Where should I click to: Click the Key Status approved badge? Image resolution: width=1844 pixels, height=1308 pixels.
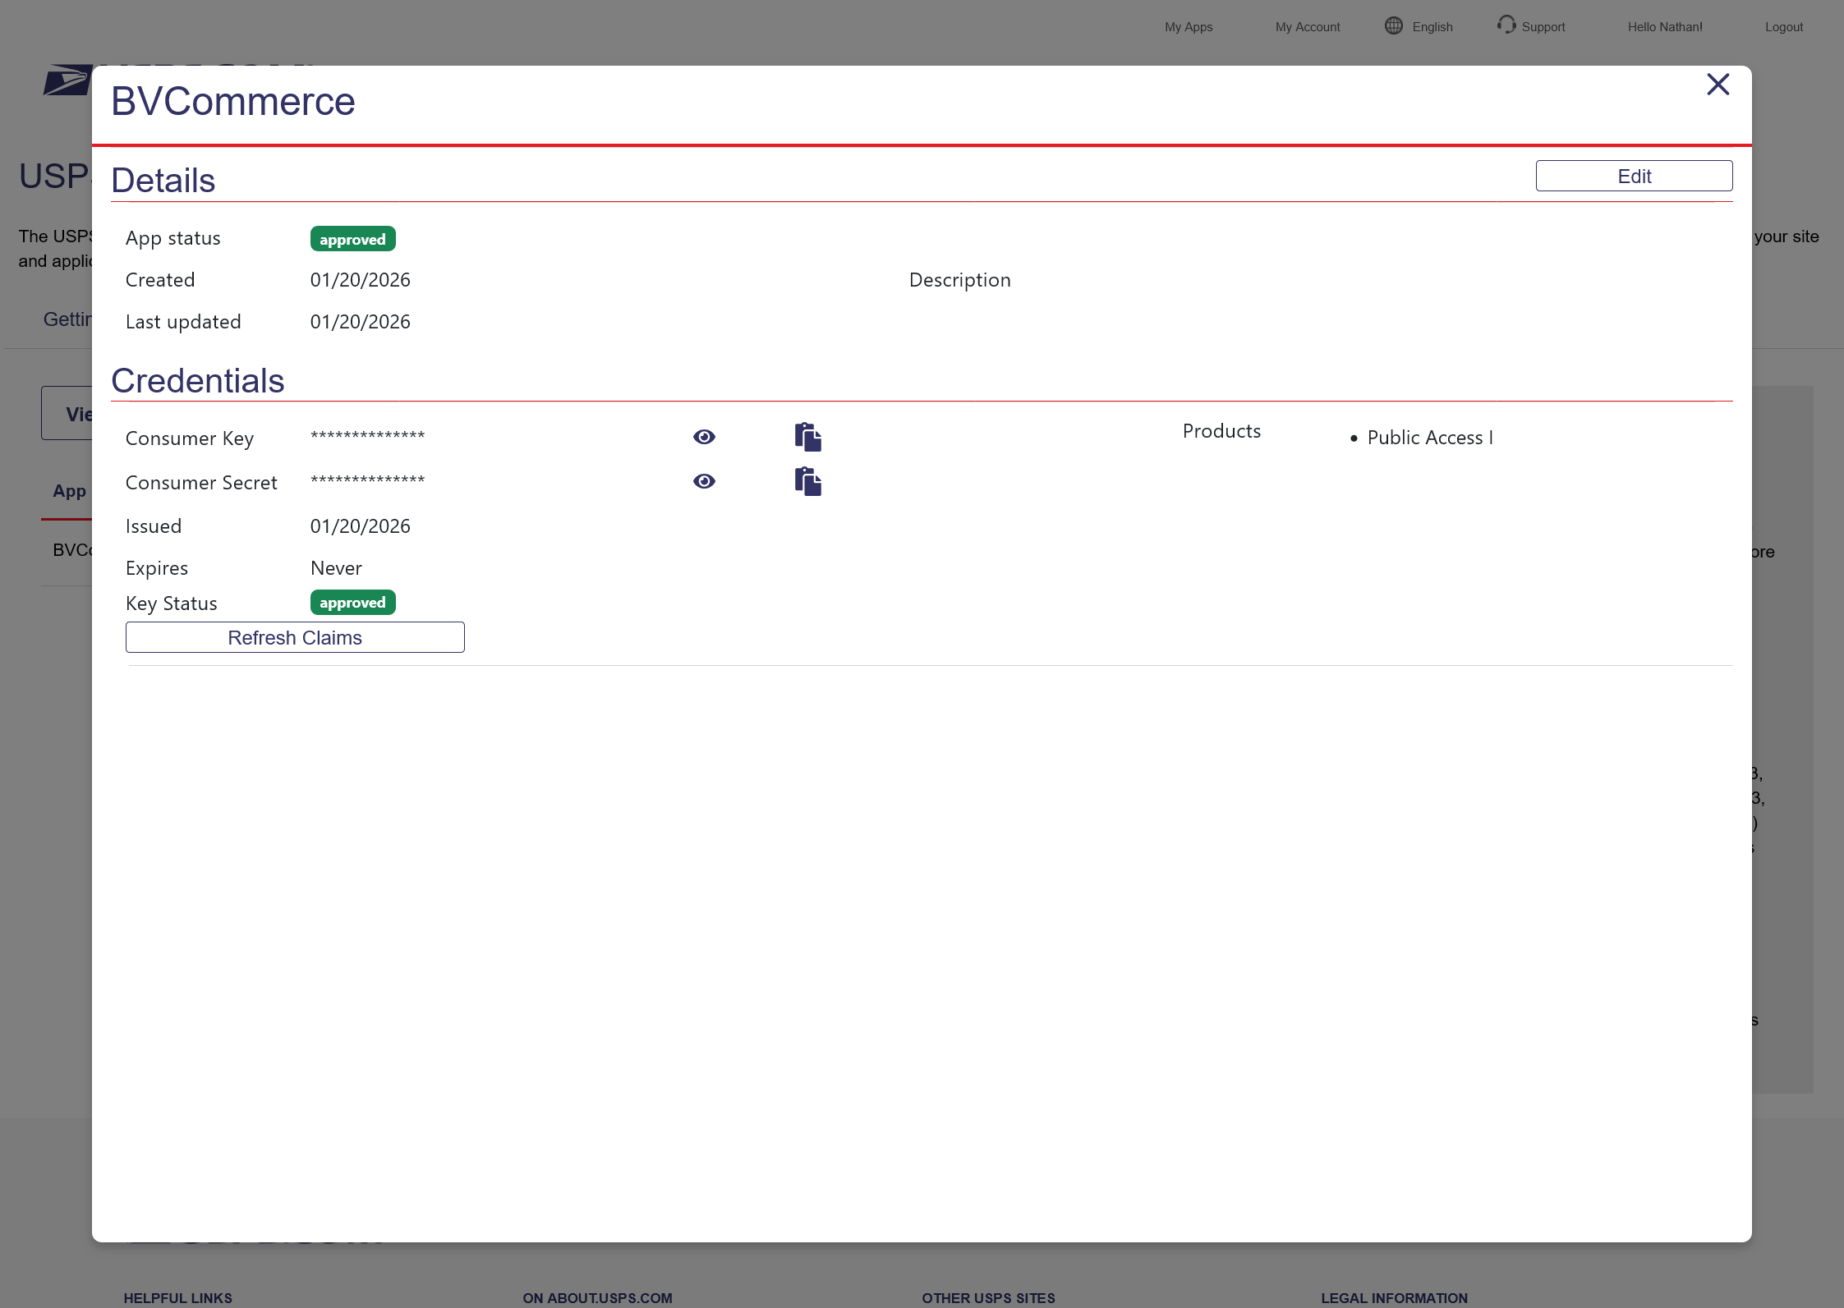pyautogui.click(x=352, y=603)
